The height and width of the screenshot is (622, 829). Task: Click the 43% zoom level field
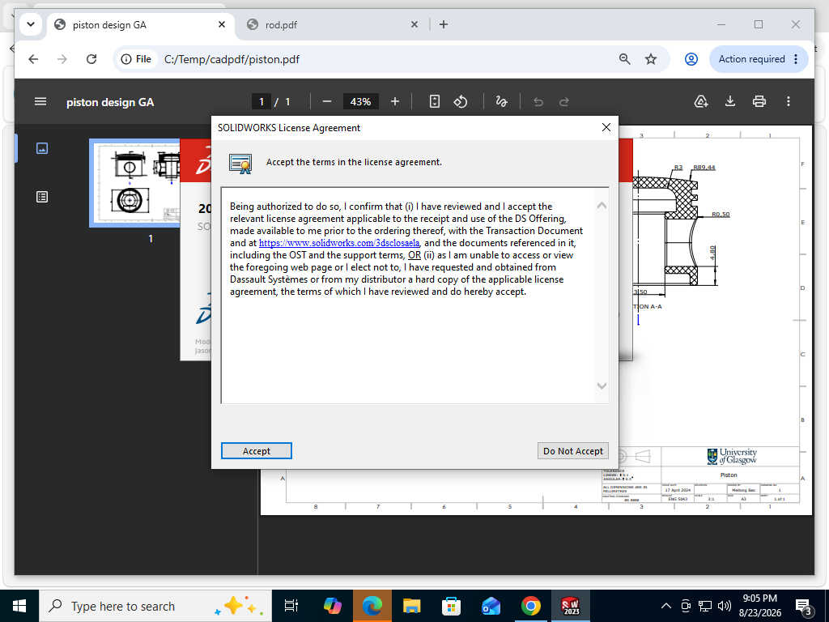tap(360, 101)
